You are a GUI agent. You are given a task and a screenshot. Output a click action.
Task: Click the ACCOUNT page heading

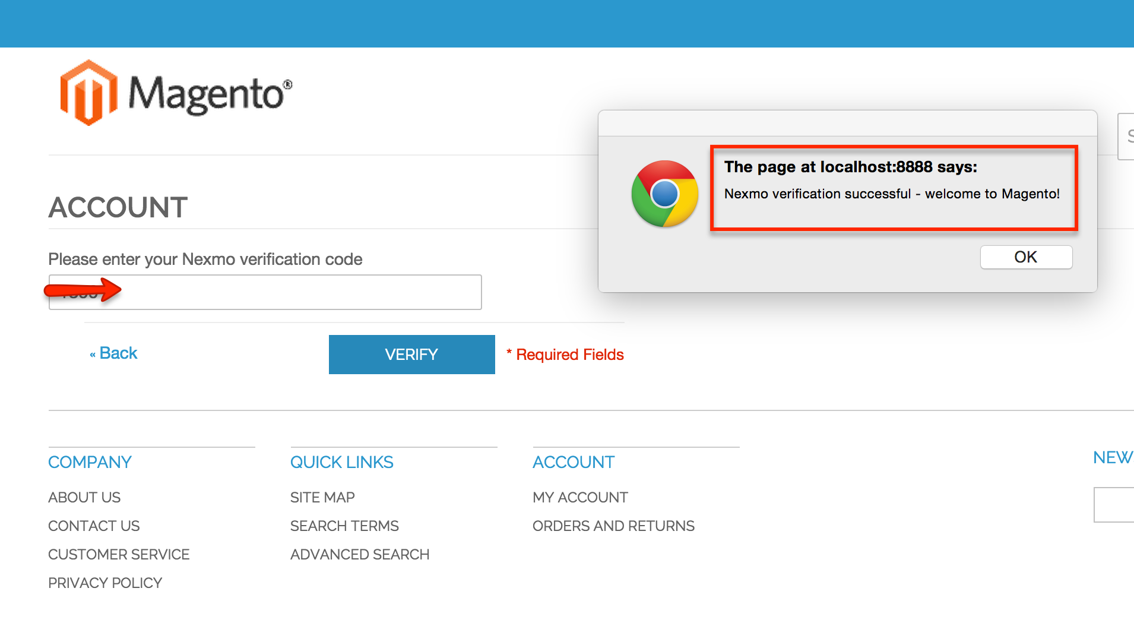(x=118, y=207)
